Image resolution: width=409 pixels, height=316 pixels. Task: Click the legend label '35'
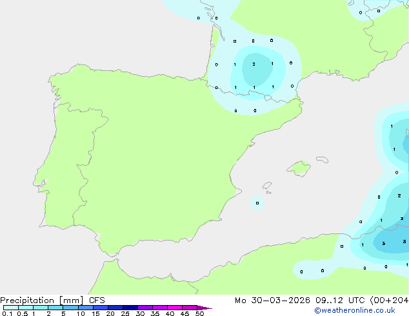tap(155, 313)
